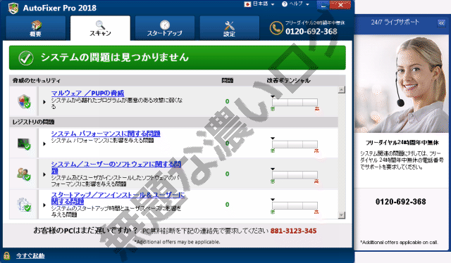Click the padlock icon beside 今すぐ起動

coord(6,255)
